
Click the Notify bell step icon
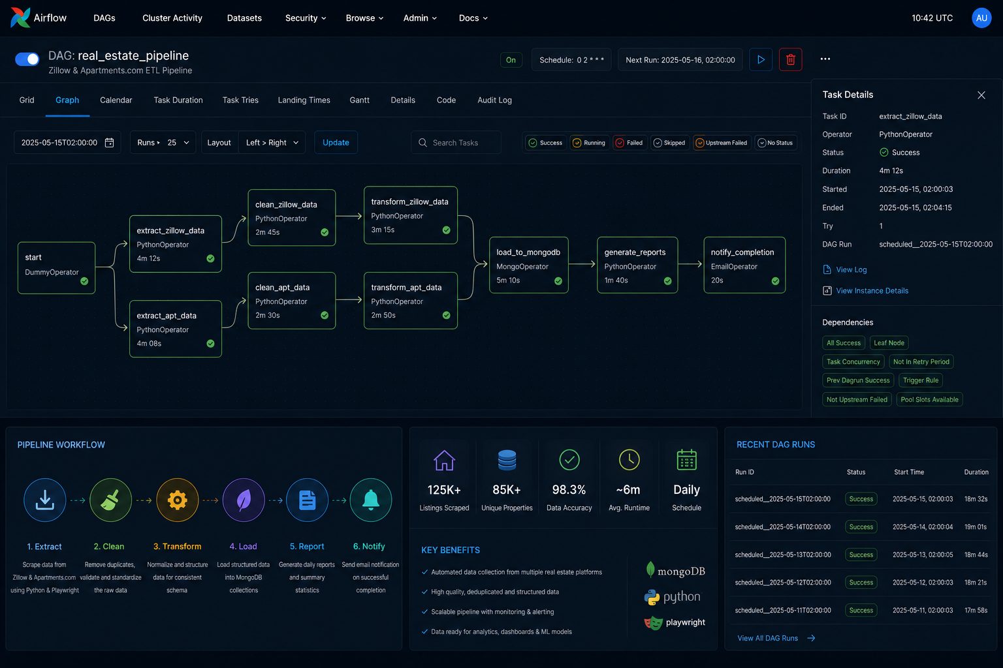[x=371, y=500]
